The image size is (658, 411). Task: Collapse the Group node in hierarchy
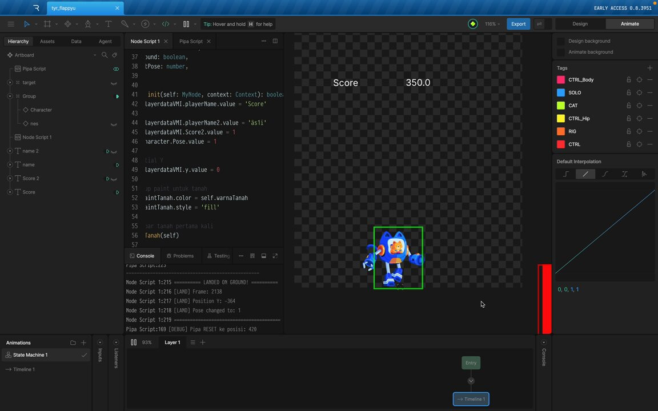point(10,96)
